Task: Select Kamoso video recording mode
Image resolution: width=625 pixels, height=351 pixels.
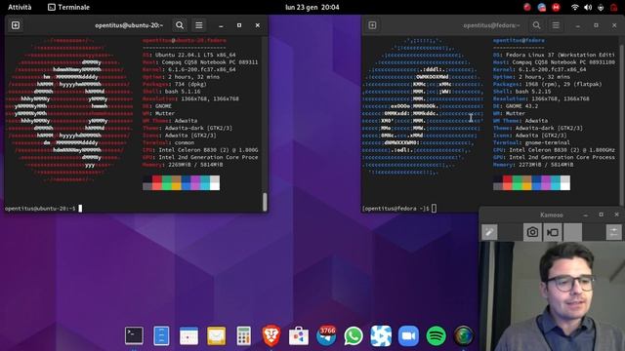Action: point(553,232)
